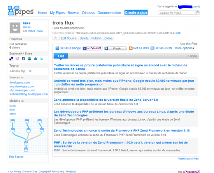Open the Home menu item

pyautogui.click(x=42, y=13)
